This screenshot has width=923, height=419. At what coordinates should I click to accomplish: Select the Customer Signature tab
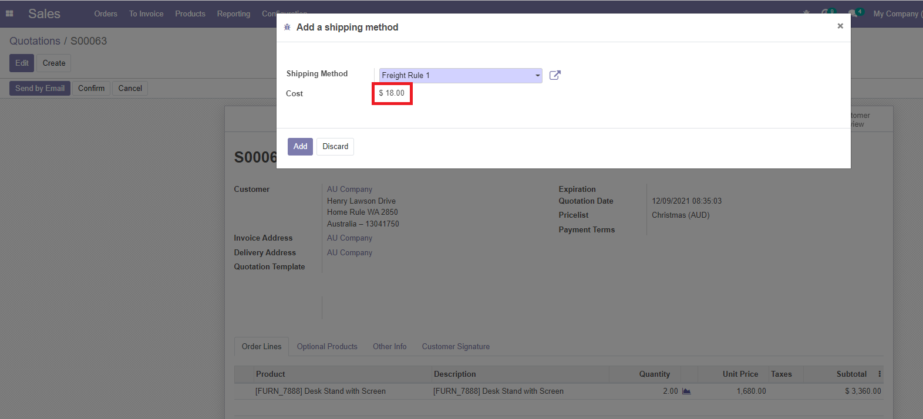click(456, 347)
